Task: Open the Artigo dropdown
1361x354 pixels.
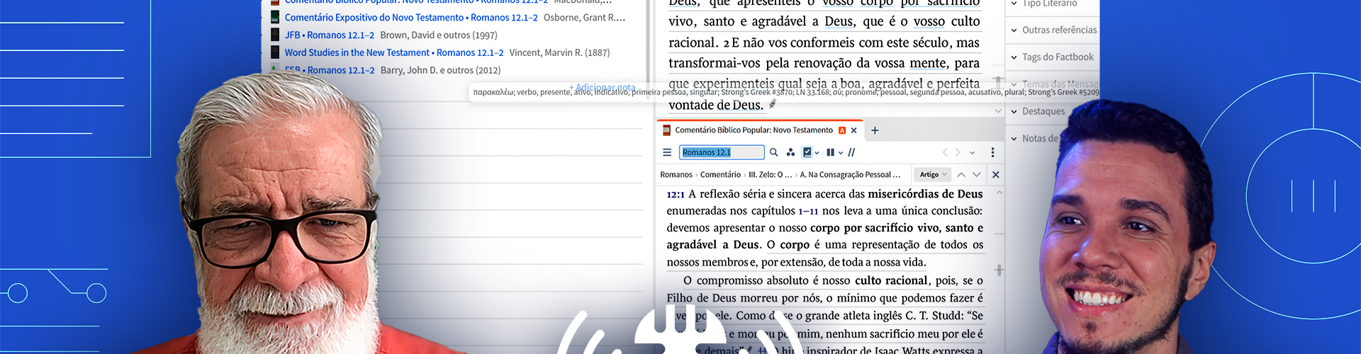Action: [x=933, y=175]
